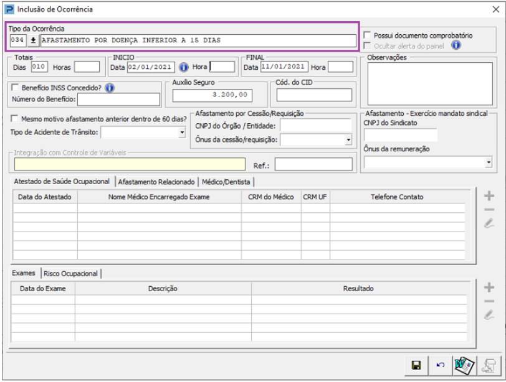The image size is (506, 382).
Task: Click info icon beside Ocultar alerta do painel
Action: click(456, 45)
